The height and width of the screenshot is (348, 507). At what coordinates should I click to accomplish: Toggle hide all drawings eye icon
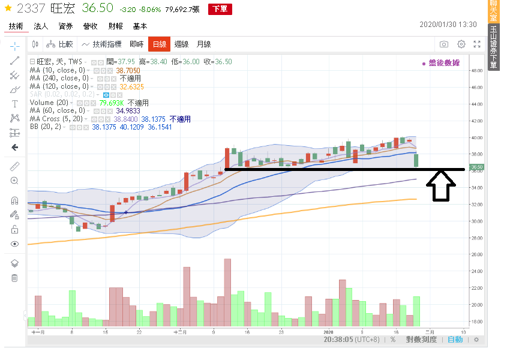click(x=14, y=244)
